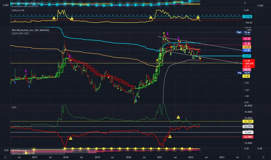
Task: Click 2020 on the time axis
Action: [x=129, y=157]
